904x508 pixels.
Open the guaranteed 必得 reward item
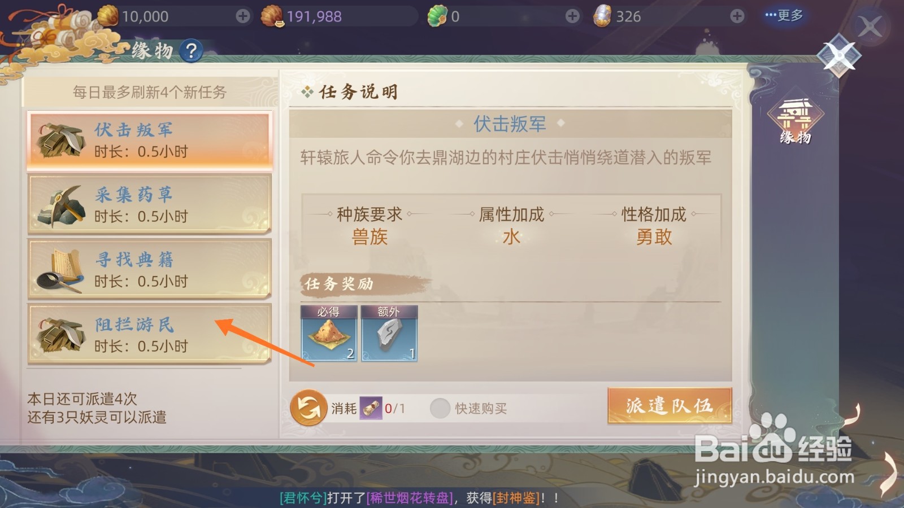click(x=329, y=333)
